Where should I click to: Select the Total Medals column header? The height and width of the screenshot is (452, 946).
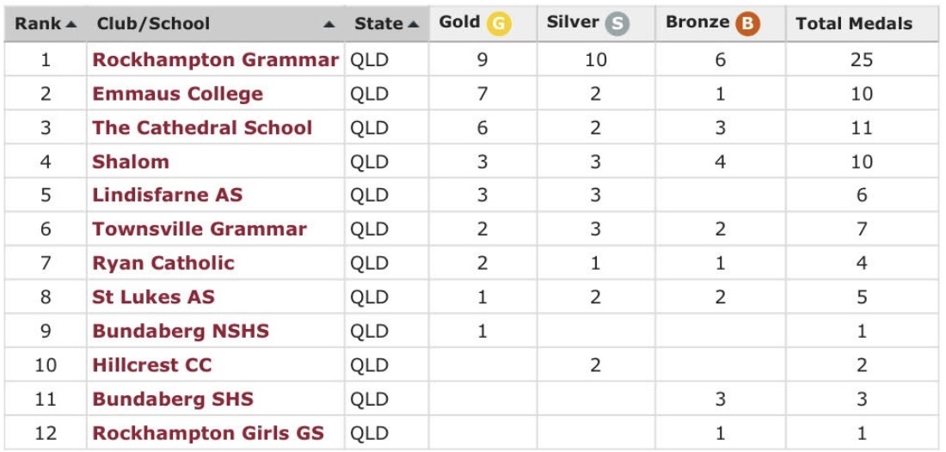(853, 24)
